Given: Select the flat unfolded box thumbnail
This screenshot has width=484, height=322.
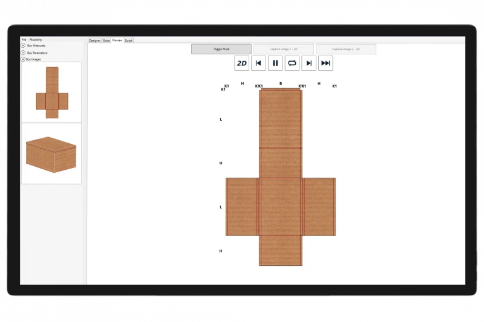Looking at the screenshot, I should click(x=51, y=92).
